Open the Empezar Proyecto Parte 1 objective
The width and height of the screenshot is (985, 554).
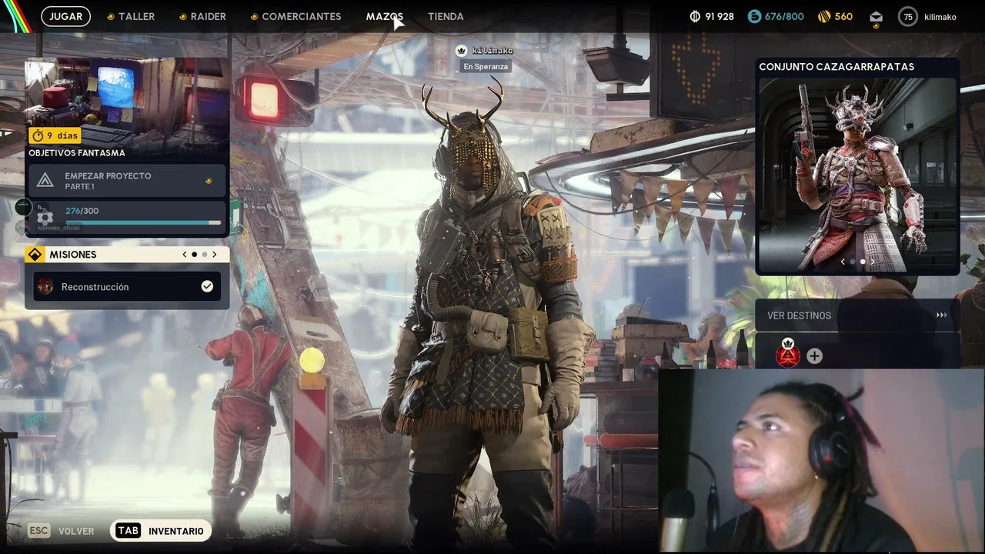point(127,181)
